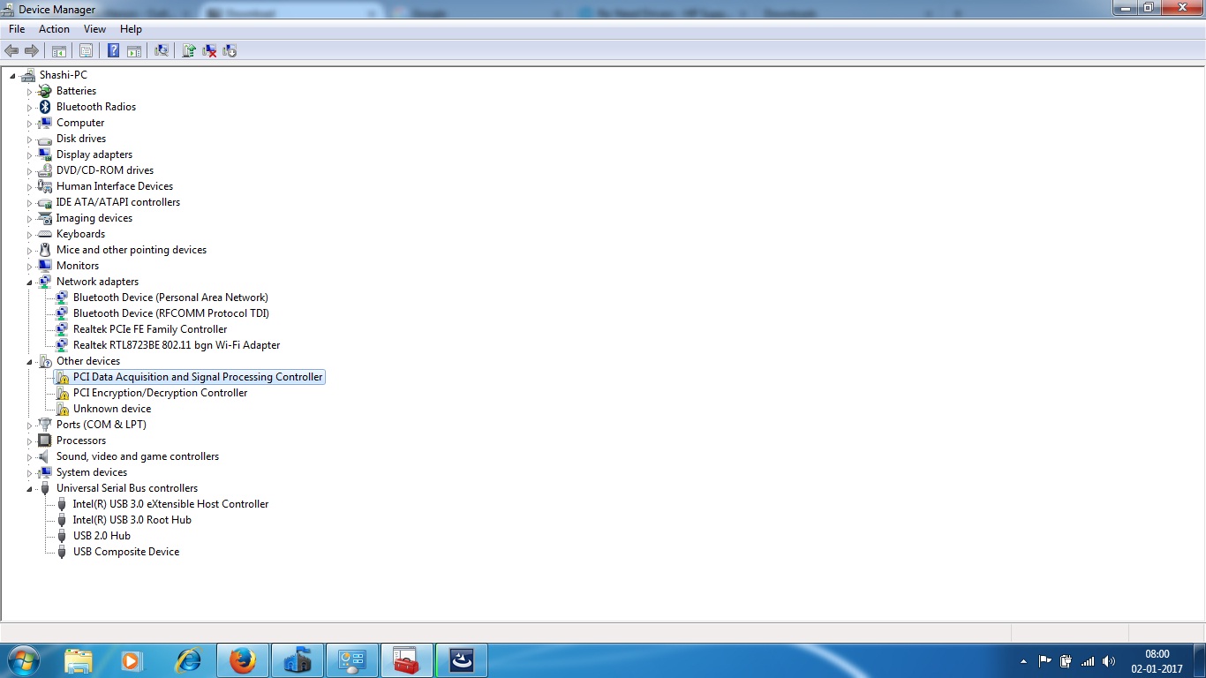Viewport: 1206px width, 678px height.
Task: Click the Keyboards label text
Action: [x=80, y=234]
